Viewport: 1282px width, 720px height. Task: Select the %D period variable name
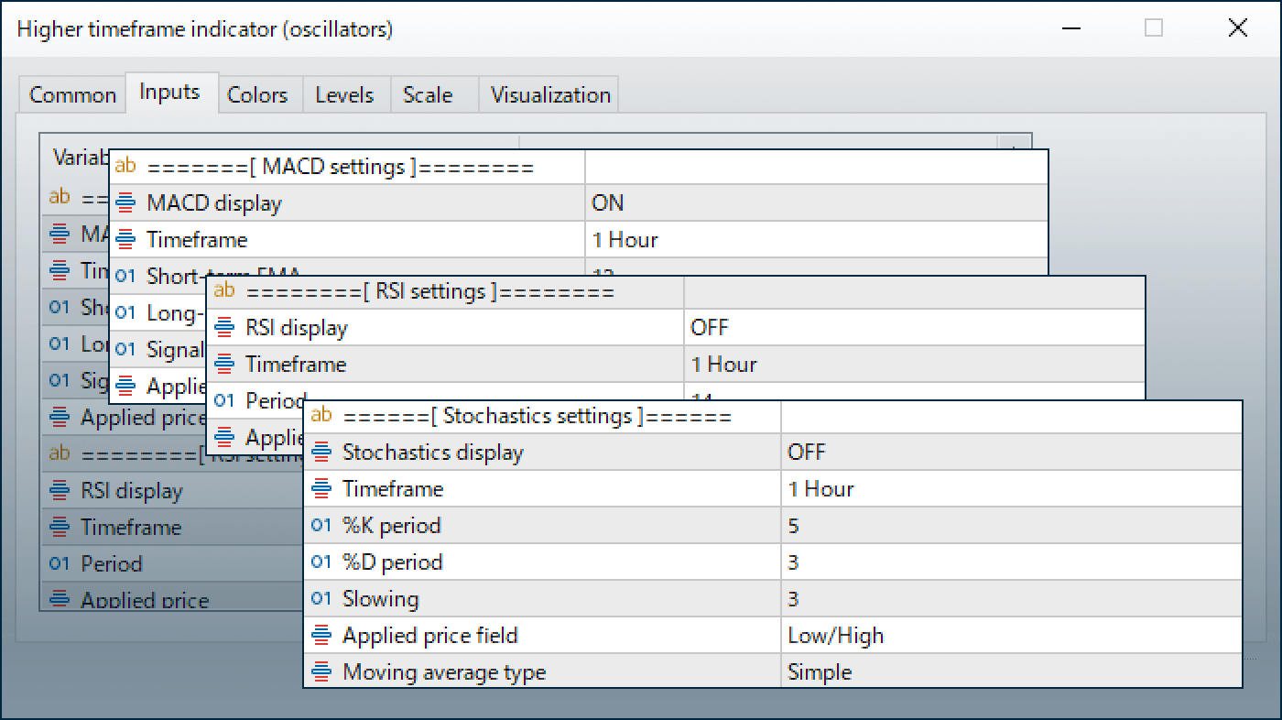click(x=393, y=562)
